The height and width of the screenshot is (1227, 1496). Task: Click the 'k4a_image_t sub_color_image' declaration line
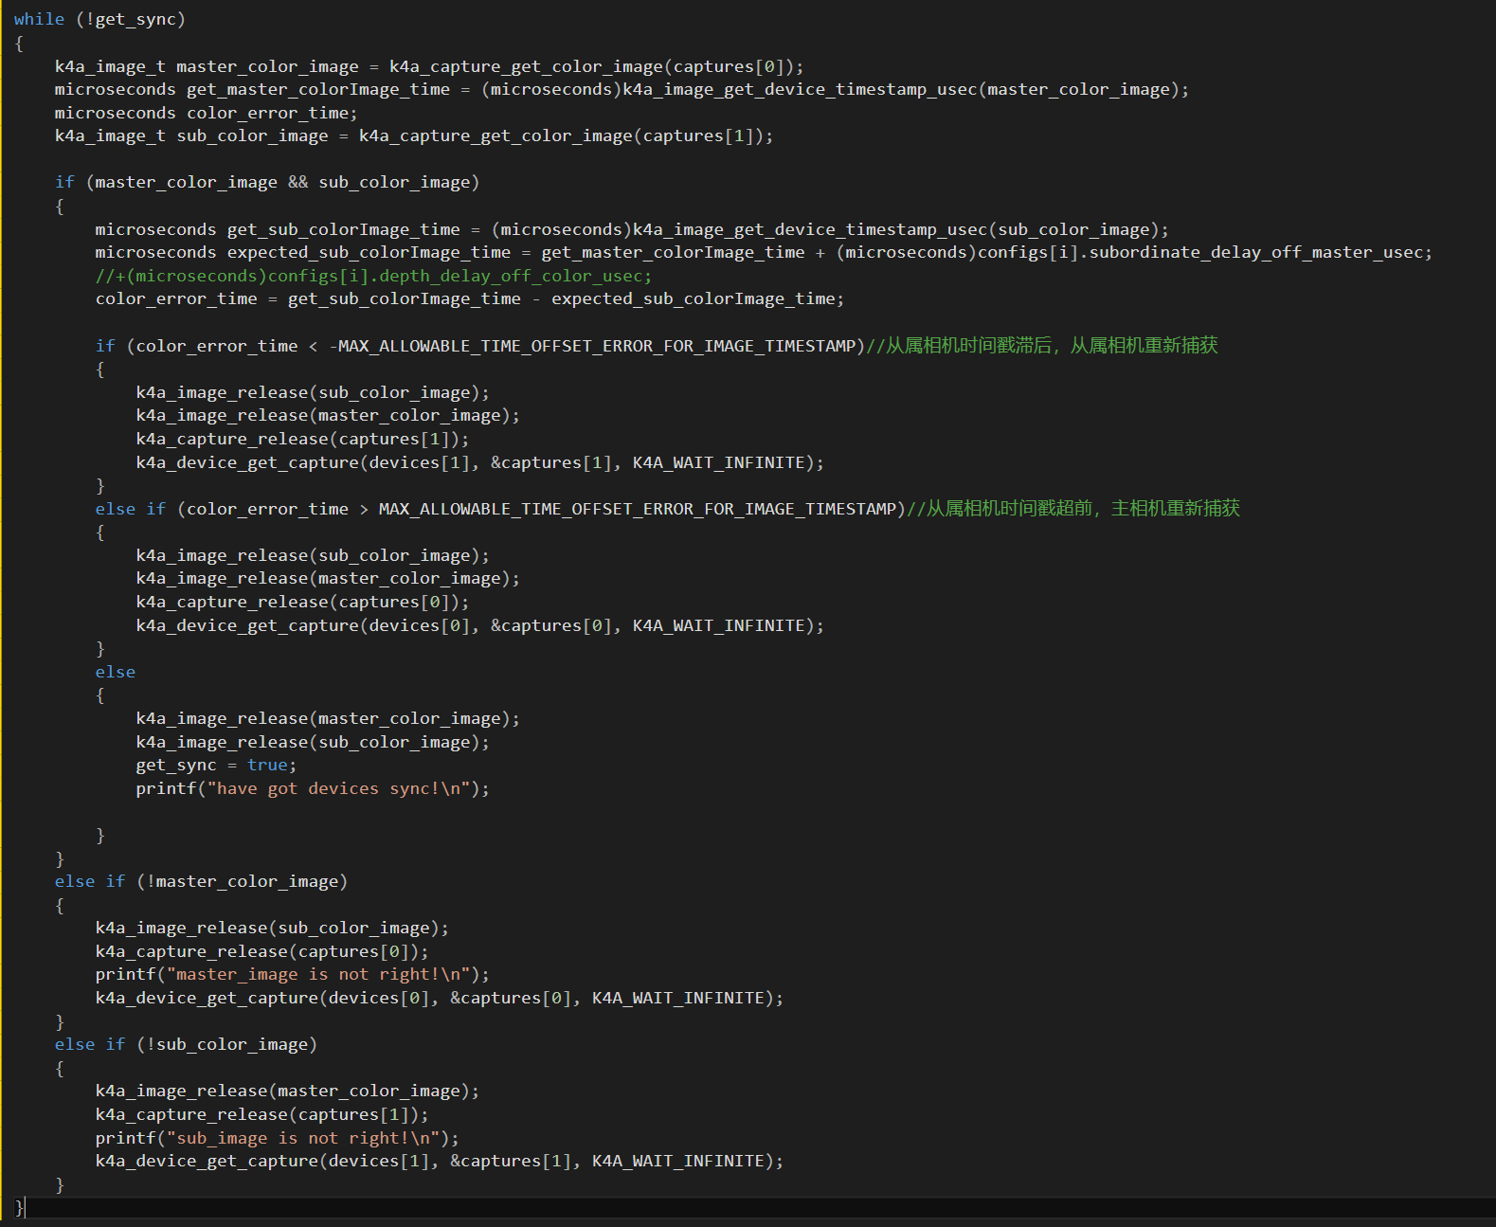pyautogui.click(x=414, y=135)
